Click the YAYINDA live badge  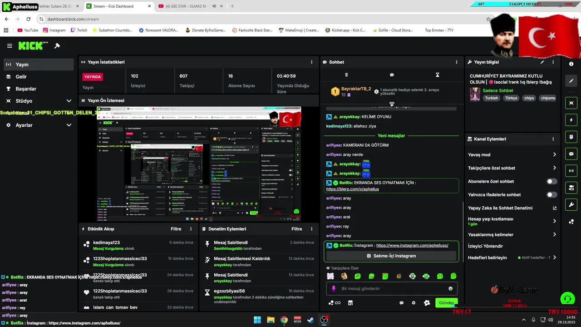(x=93, y=77)
